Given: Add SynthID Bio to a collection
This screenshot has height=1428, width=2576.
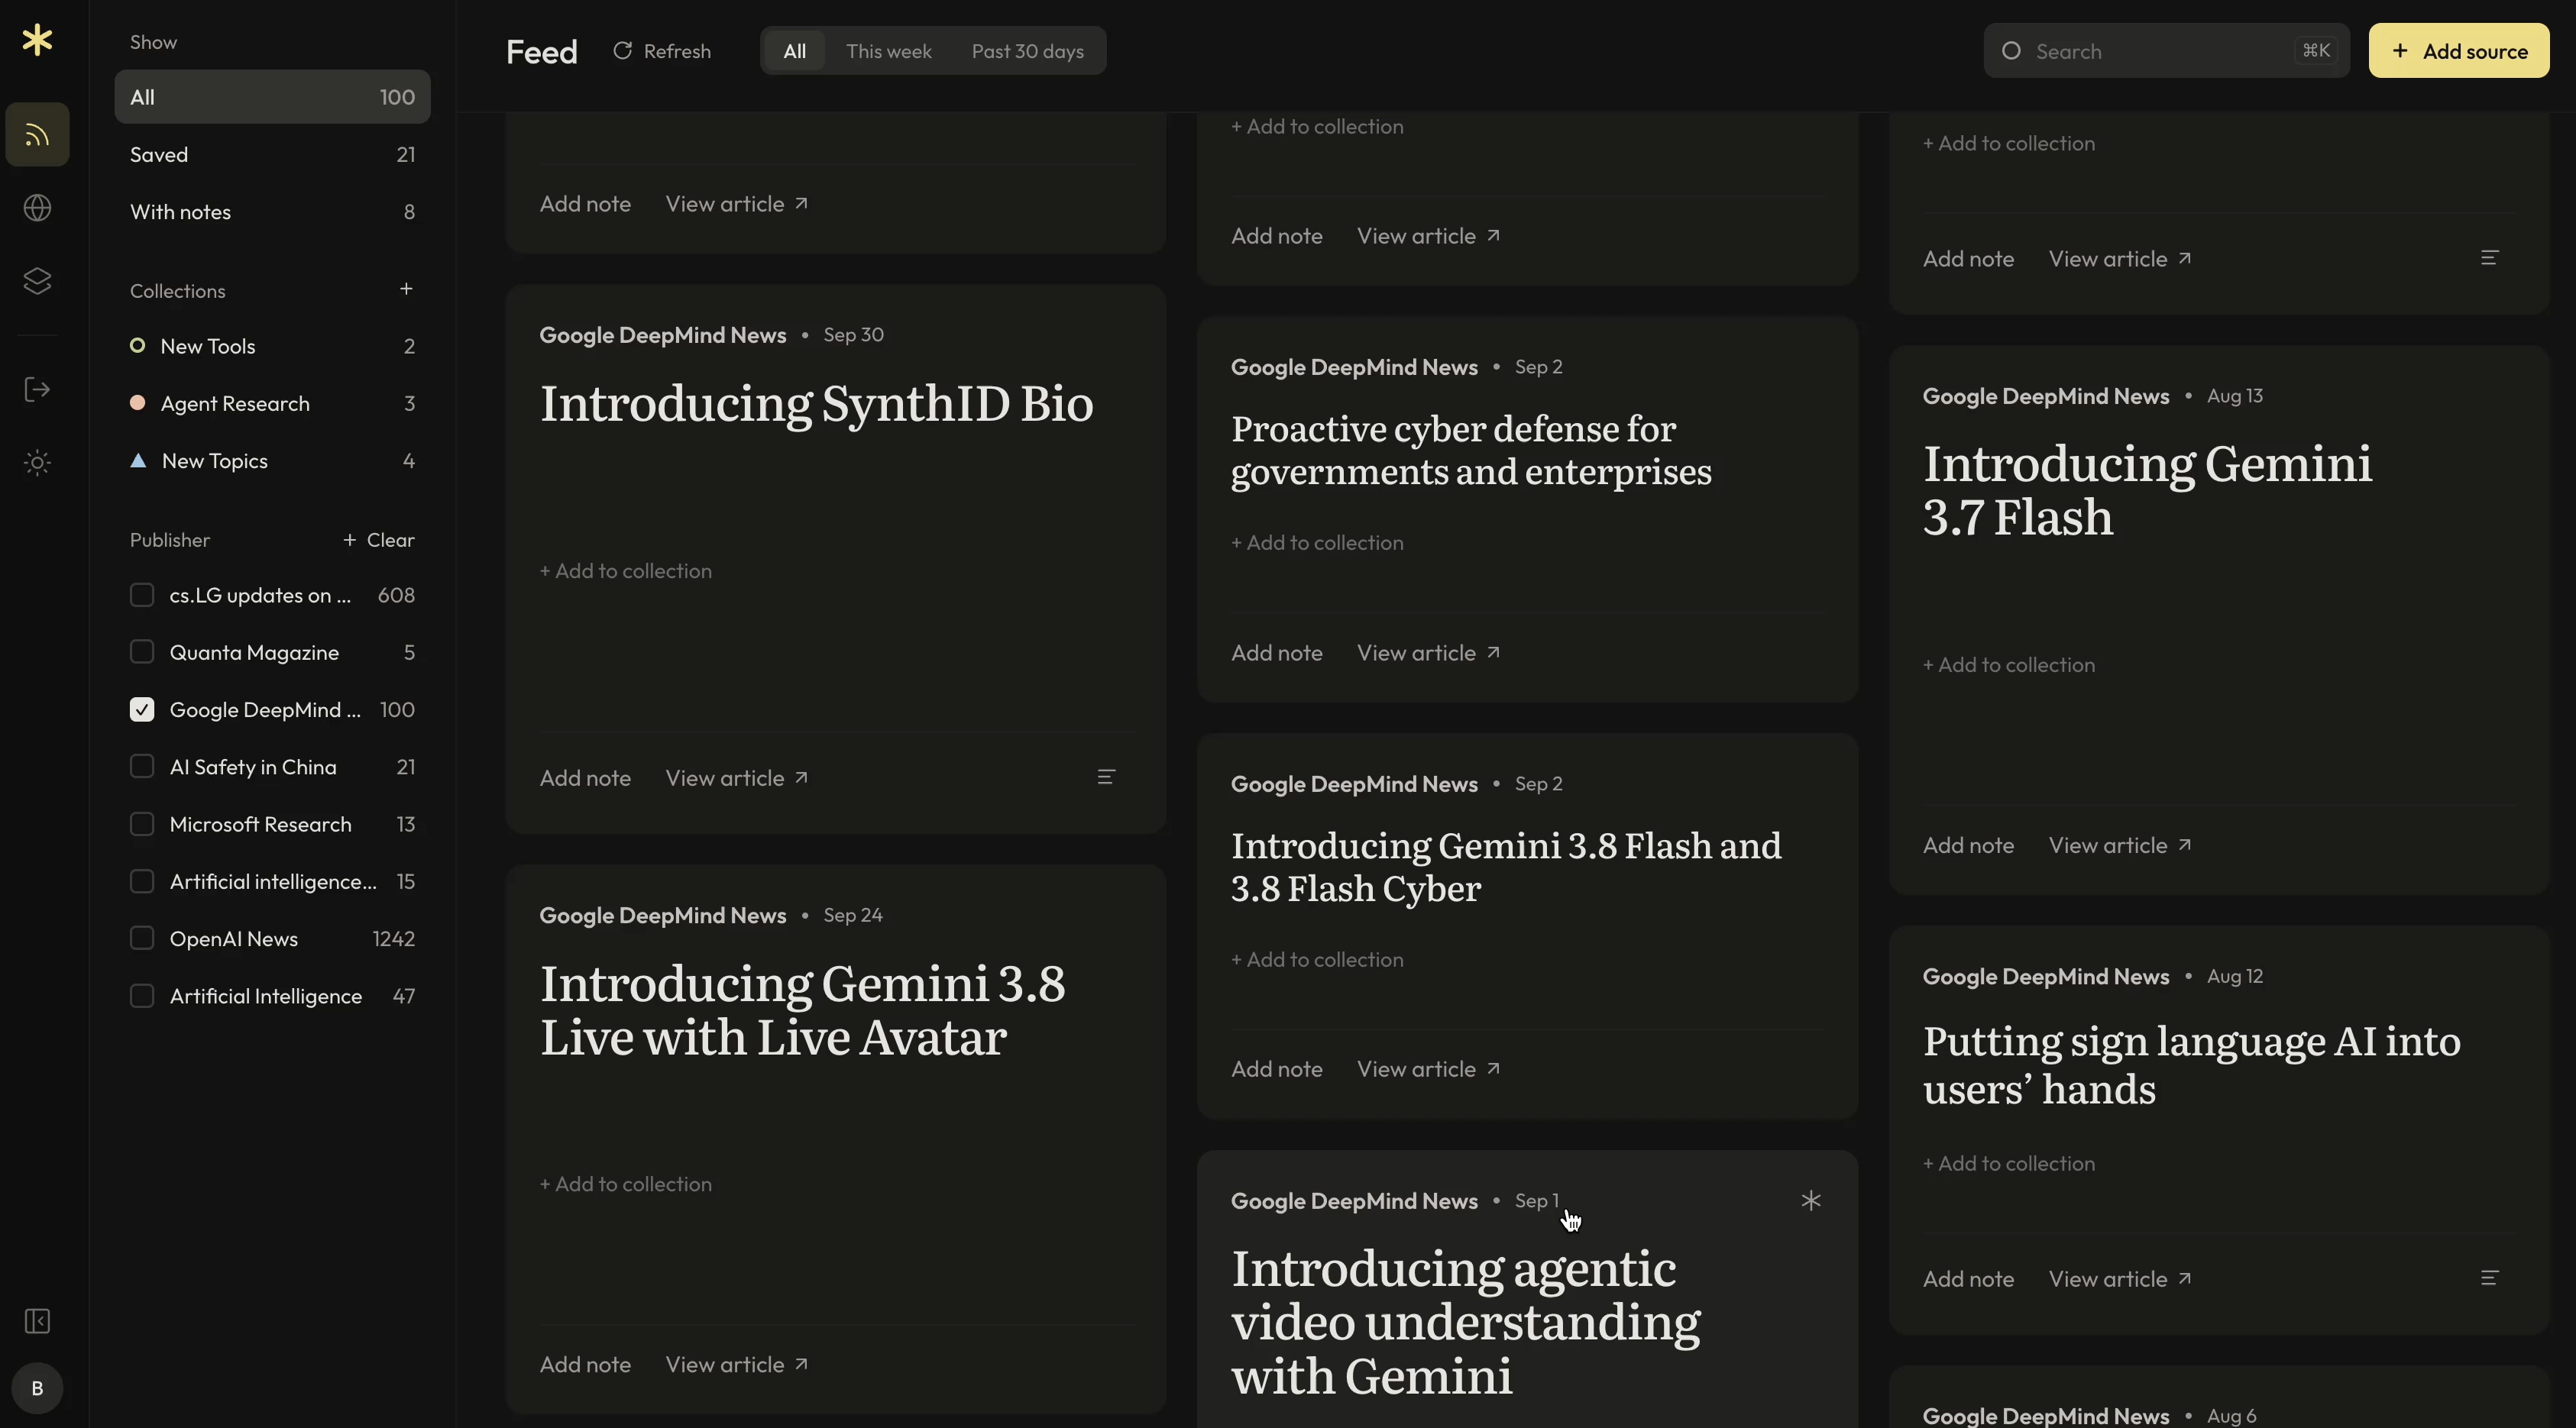Looking at the screenshot, I should click(626, 570).
